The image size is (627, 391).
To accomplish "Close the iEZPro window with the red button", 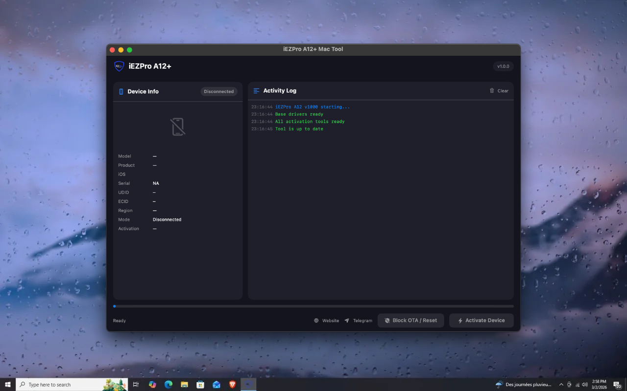I will point(112,50).
